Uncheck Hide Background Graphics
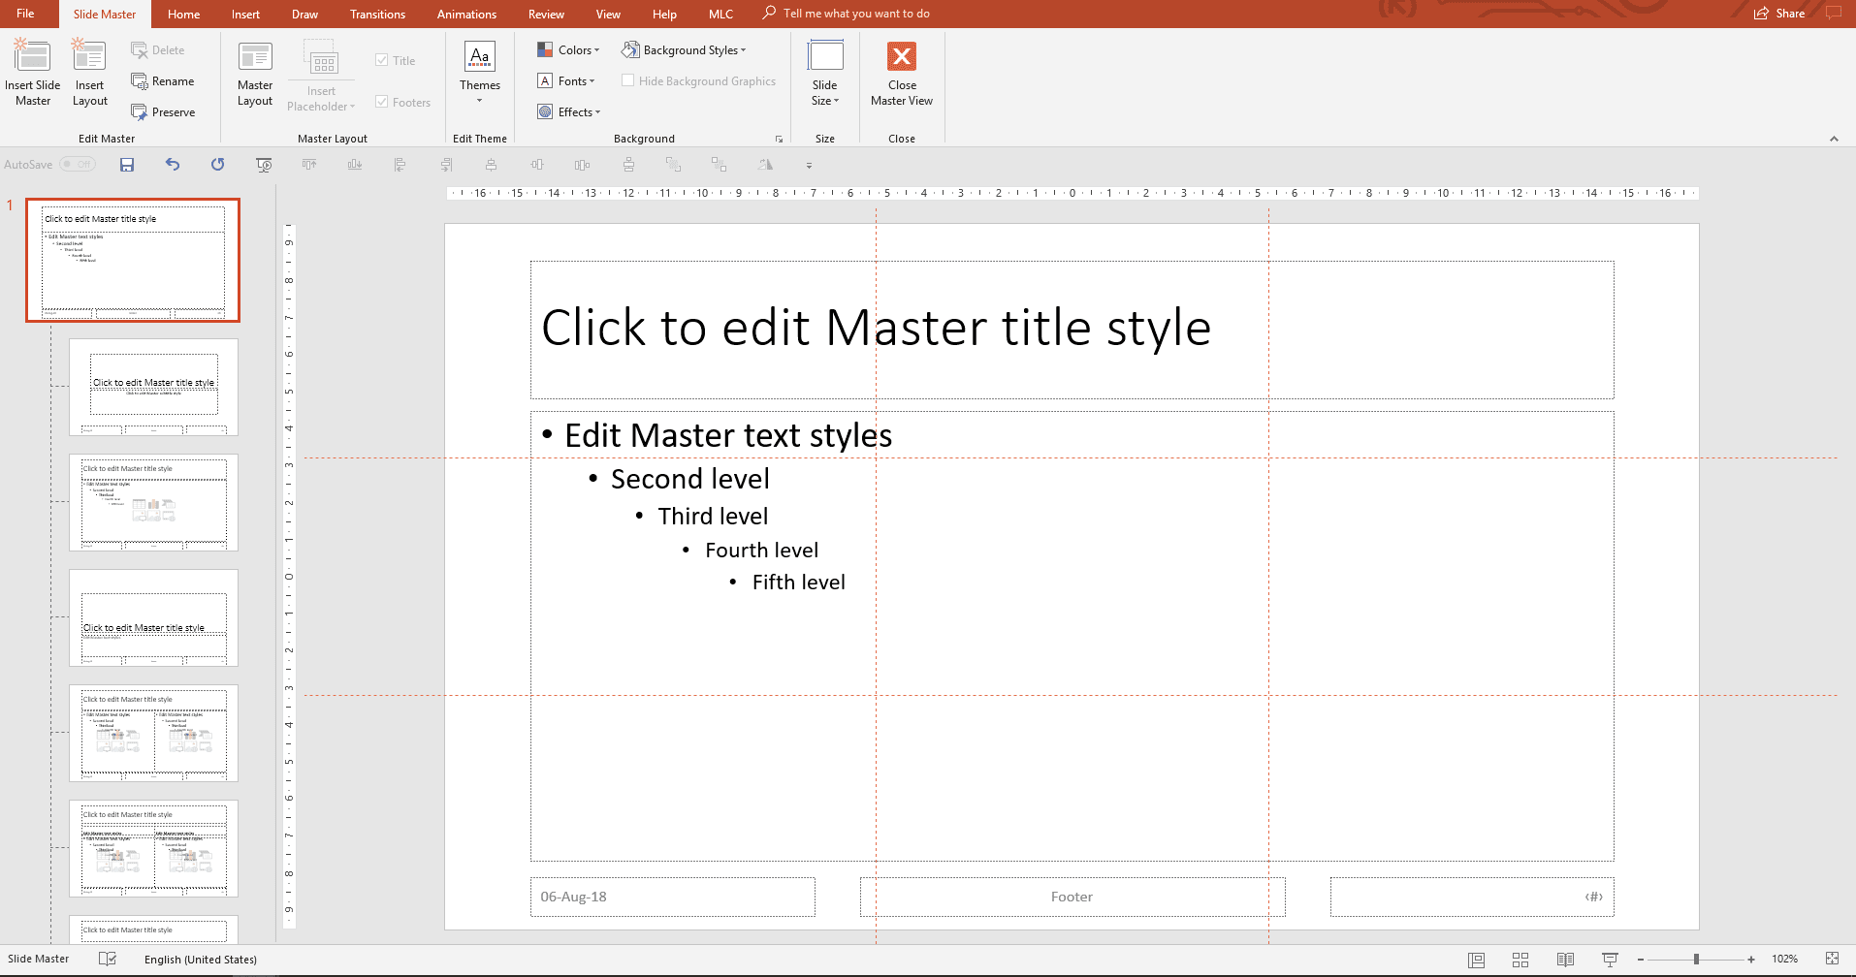The width and height of the screenshot is (1856, 977). [628, 80]
